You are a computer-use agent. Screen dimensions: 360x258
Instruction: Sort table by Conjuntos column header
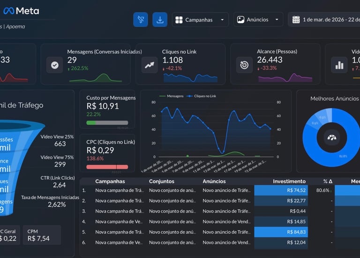tap(162, 181)
